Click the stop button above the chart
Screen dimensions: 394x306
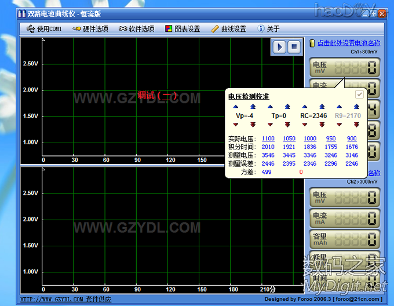tap(294, 47)
